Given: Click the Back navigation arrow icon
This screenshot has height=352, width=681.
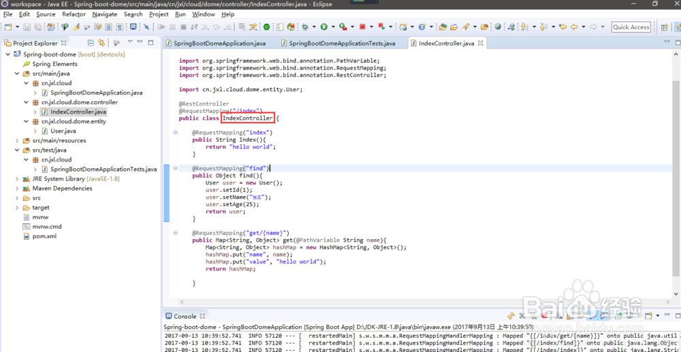Looking at the screenshot, I should (x=574, y=27).
